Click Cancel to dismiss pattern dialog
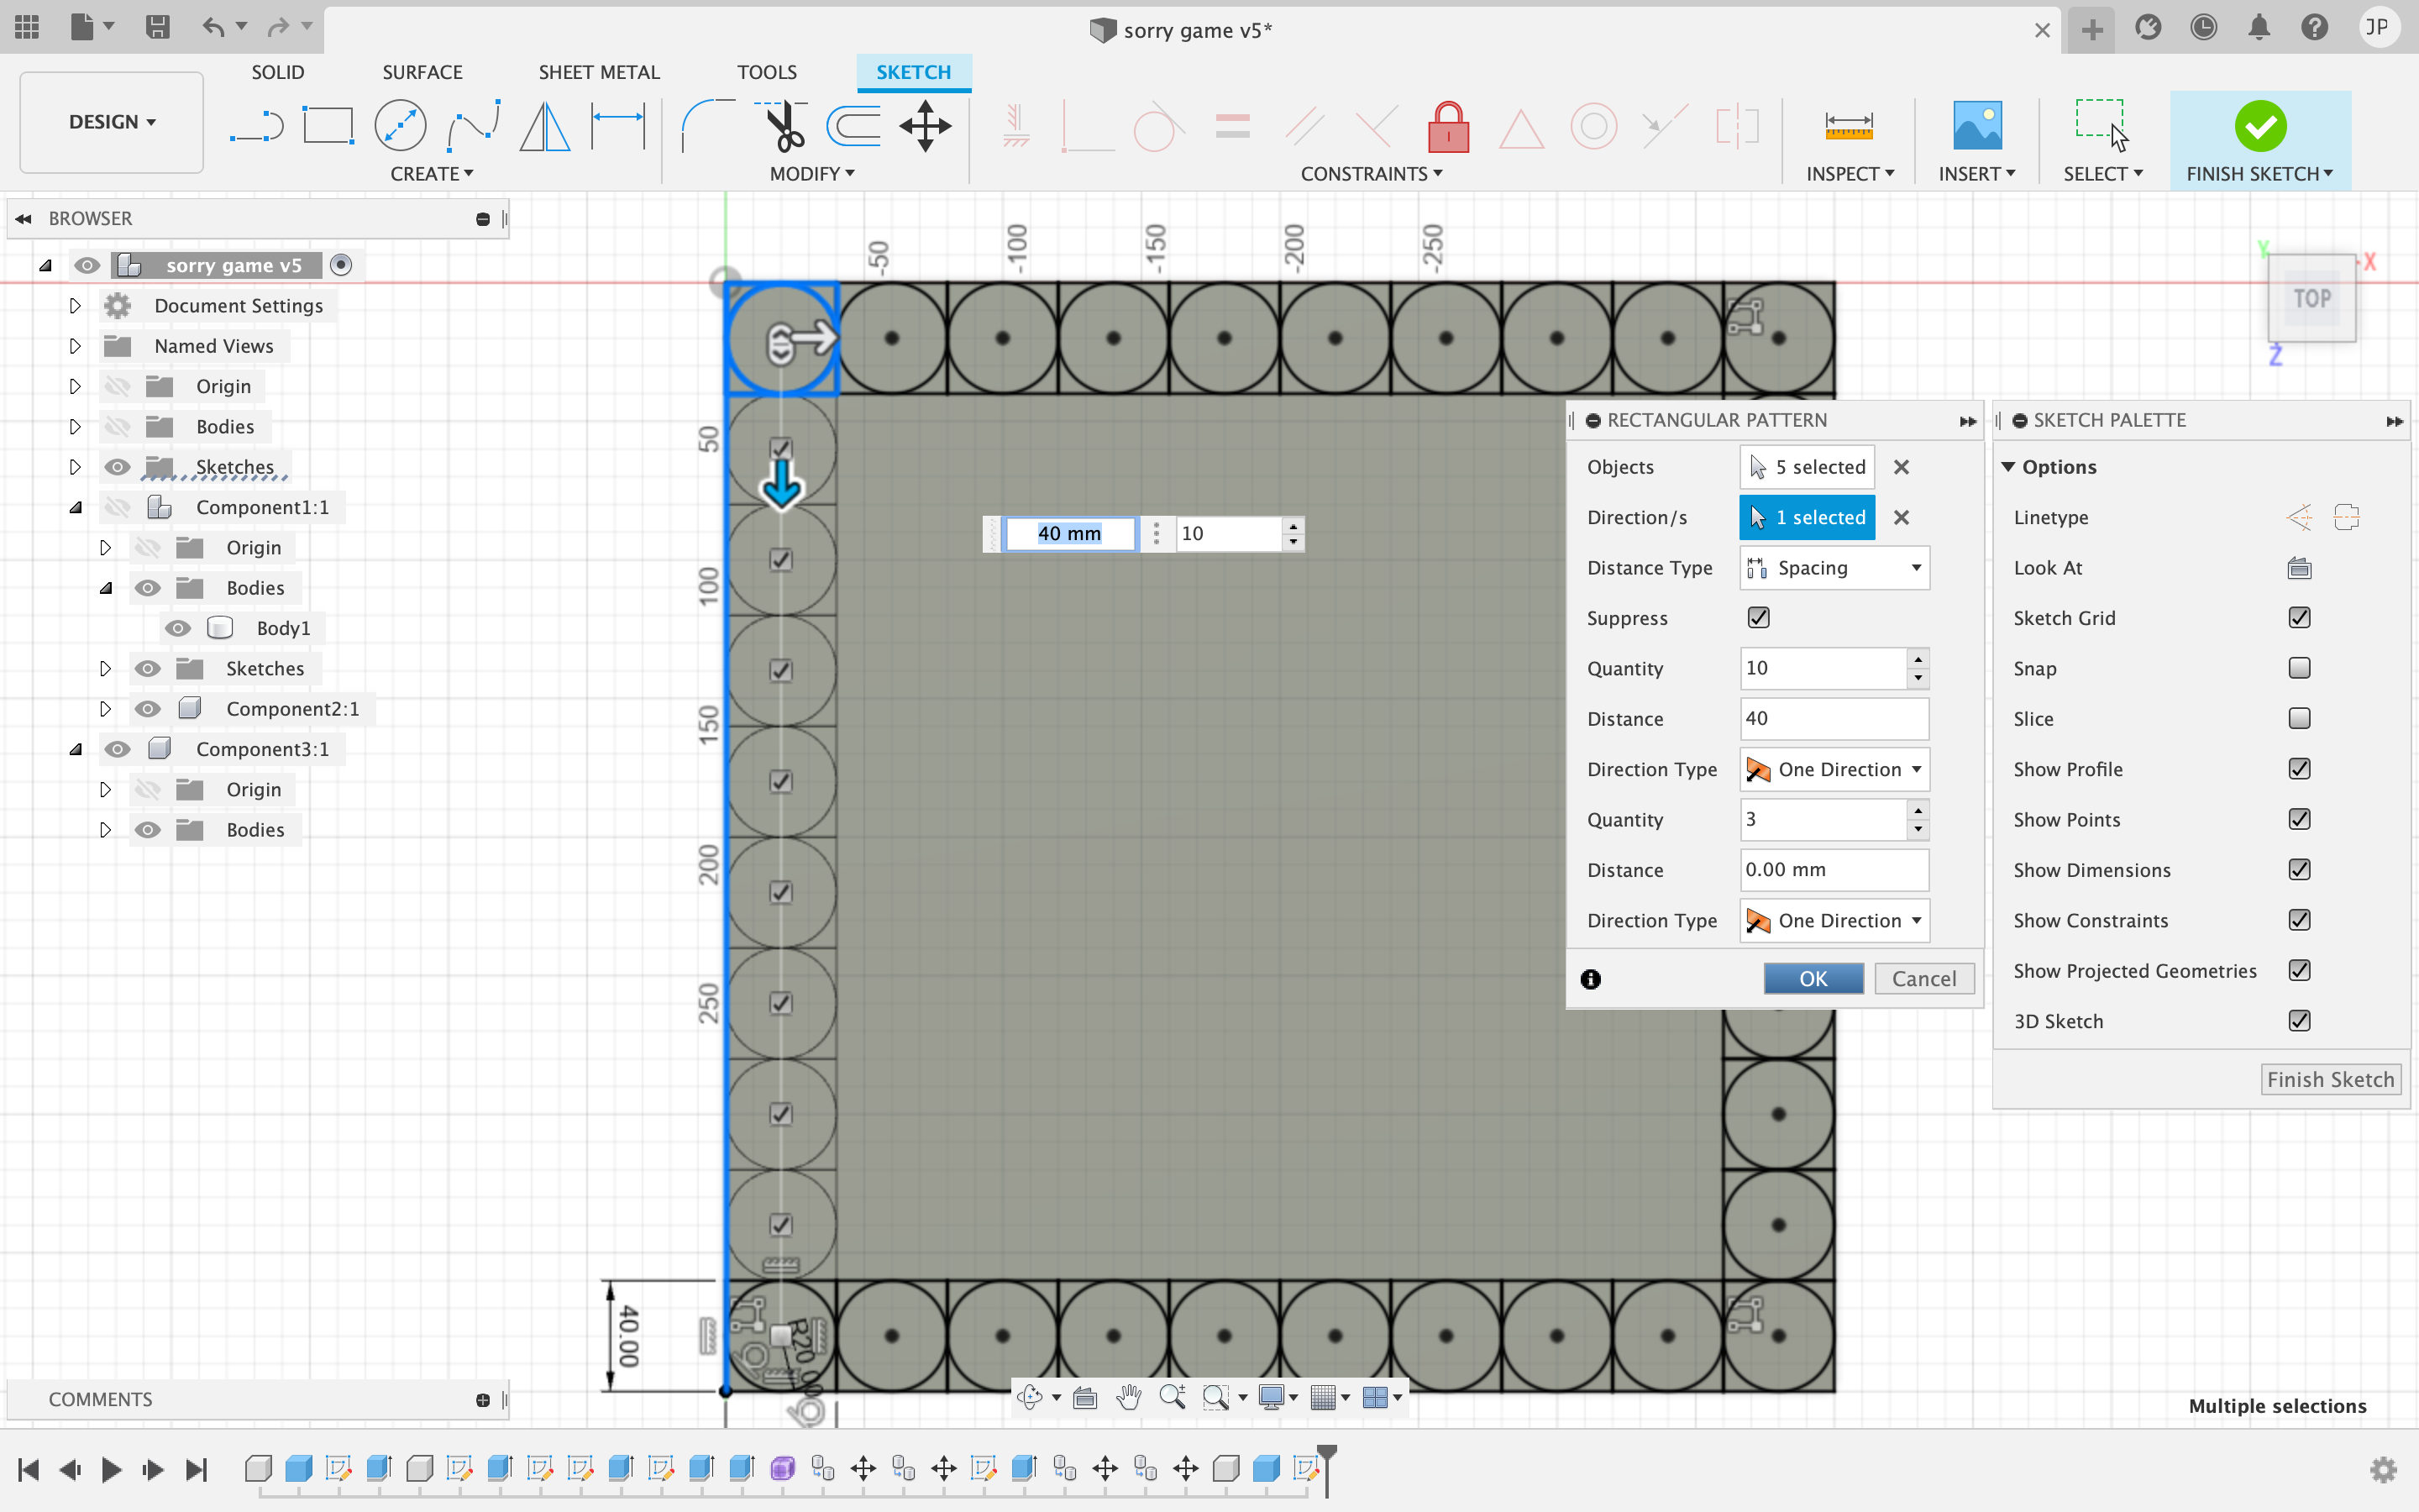The width and height of the screenshot is (2419, 1512). pos(1924,977)
